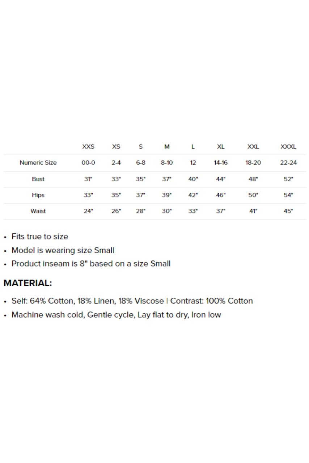The height and width of the screenshot is (463, 309).
Task: Click the 24" waist measurement cell
Action: 88,211
